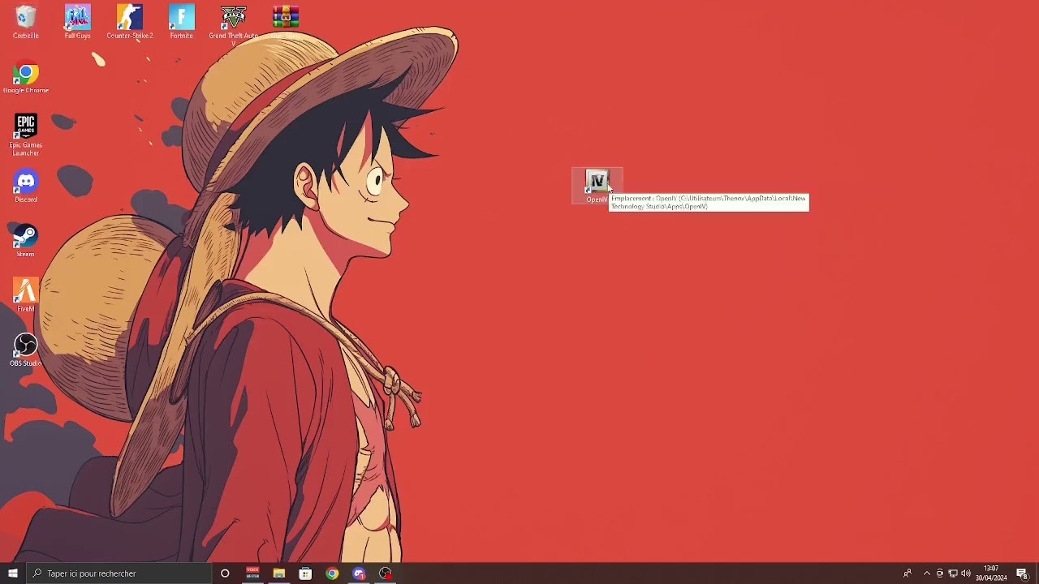Open the Windows Start menu
Screen dimensions: 1039x584
(x=13, y=573)
